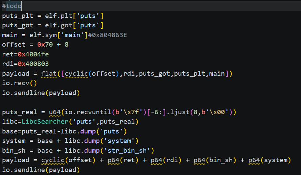This screenshot has height=175, width=301.
Task: Click the 'LibcSearcher' class name
Action: click(x=45, y=122)
